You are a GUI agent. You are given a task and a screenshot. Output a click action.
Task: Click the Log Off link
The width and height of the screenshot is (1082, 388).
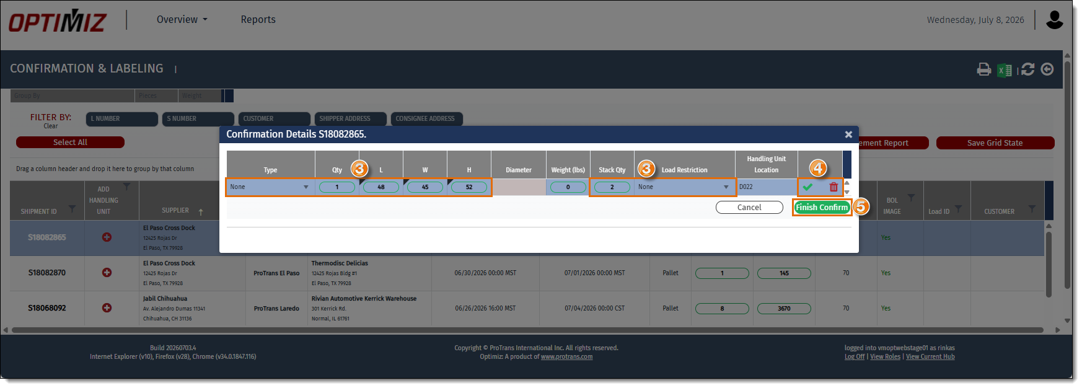coord(854,357)
